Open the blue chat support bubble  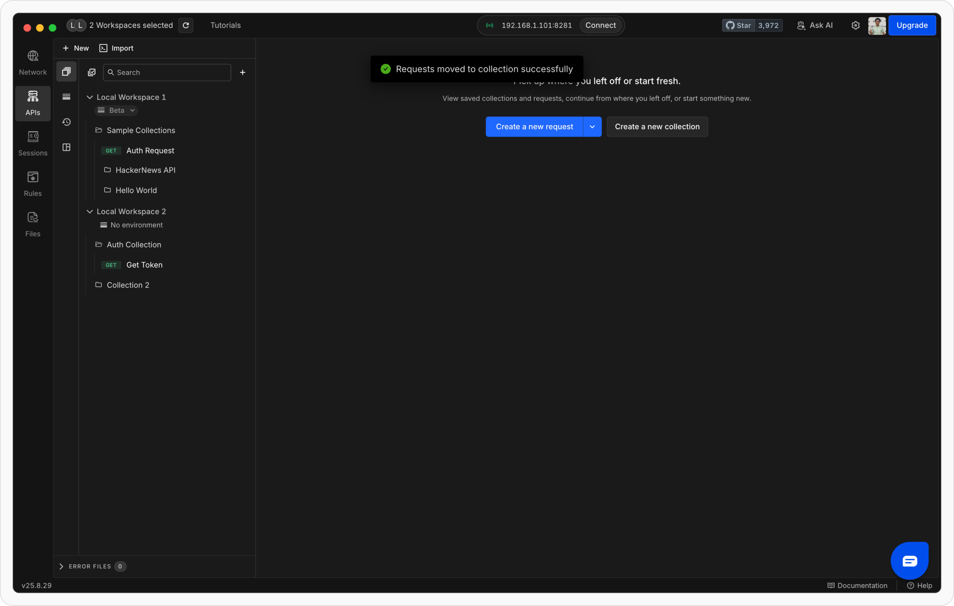coord(909,561)
